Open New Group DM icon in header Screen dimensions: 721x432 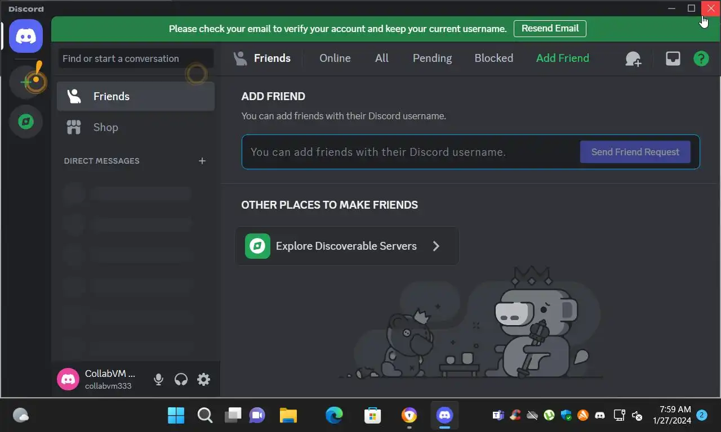pyautogui.click(x=633, y=58)
